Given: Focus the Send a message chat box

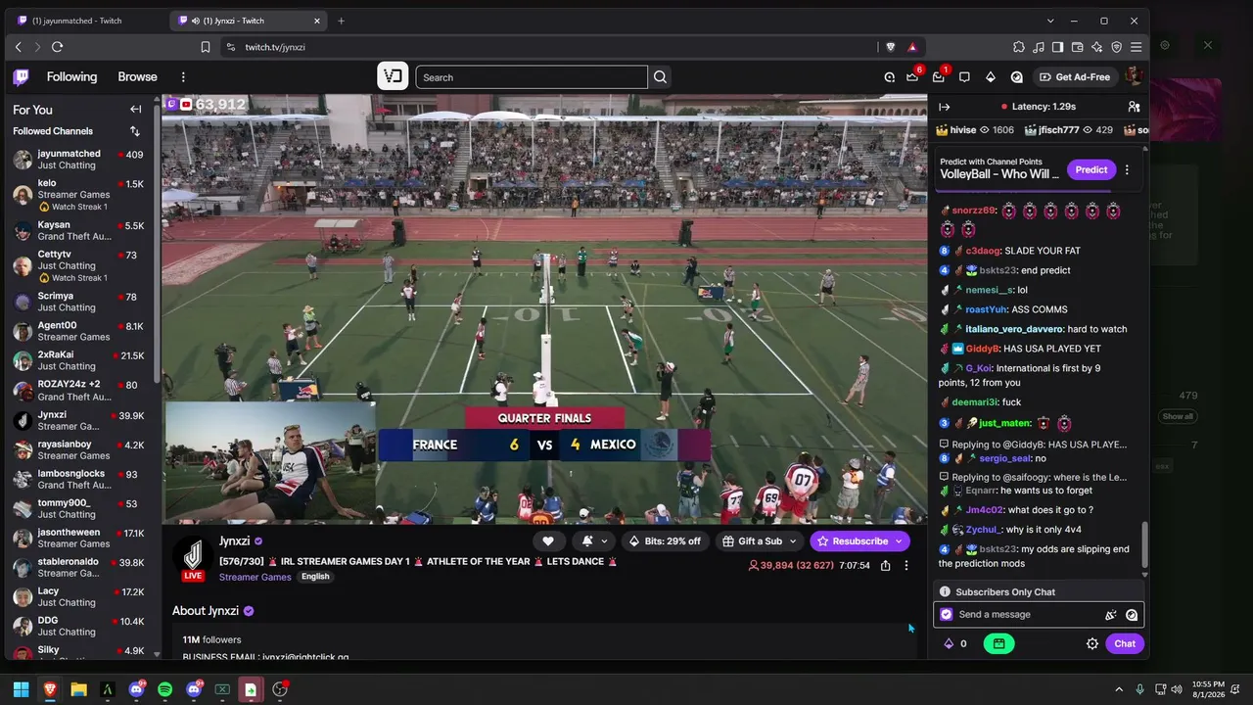Looking at the screenshot, I should coord(1040,615).
